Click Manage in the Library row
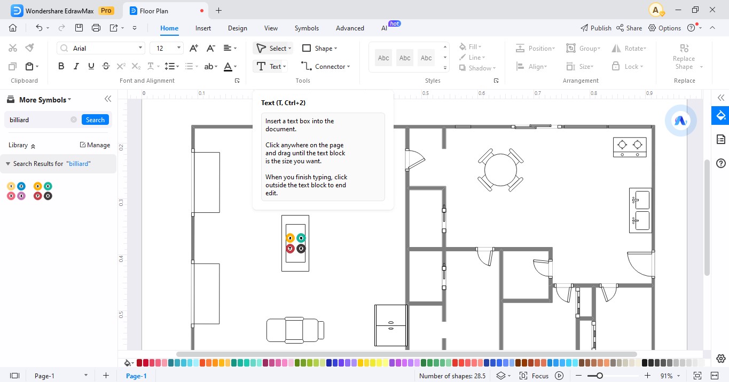This screenshot has height=382, width=729. click(x=95, y=145)
